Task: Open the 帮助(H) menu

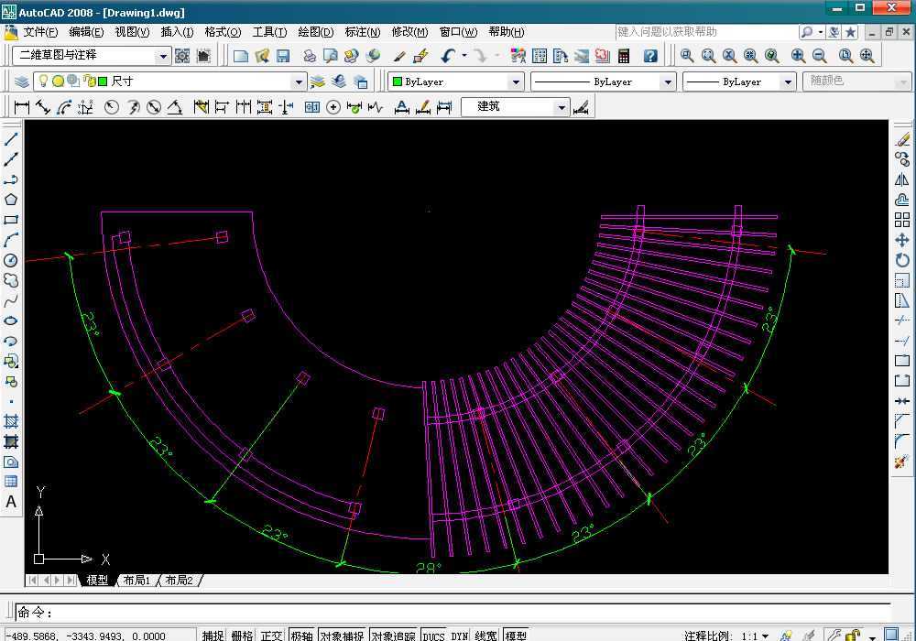Action: point(507,32)
